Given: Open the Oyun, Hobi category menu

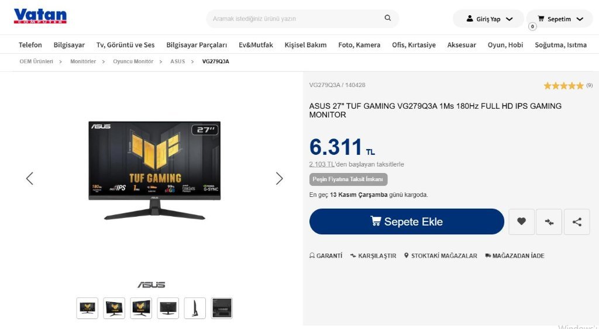Looking at the screenshot, I should (x=505, y=44).
